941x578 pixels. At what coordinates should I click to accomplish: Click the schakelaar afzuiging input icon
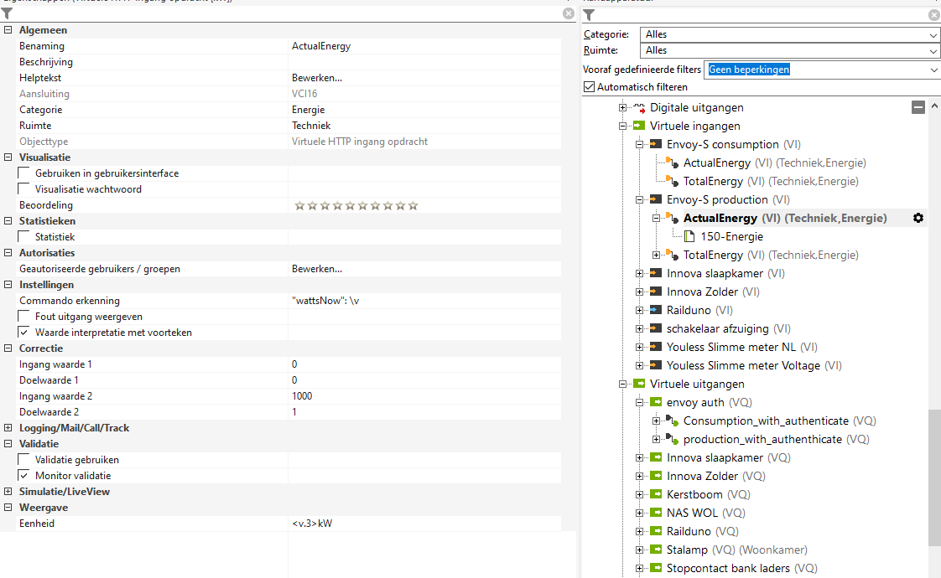[656, 328]
